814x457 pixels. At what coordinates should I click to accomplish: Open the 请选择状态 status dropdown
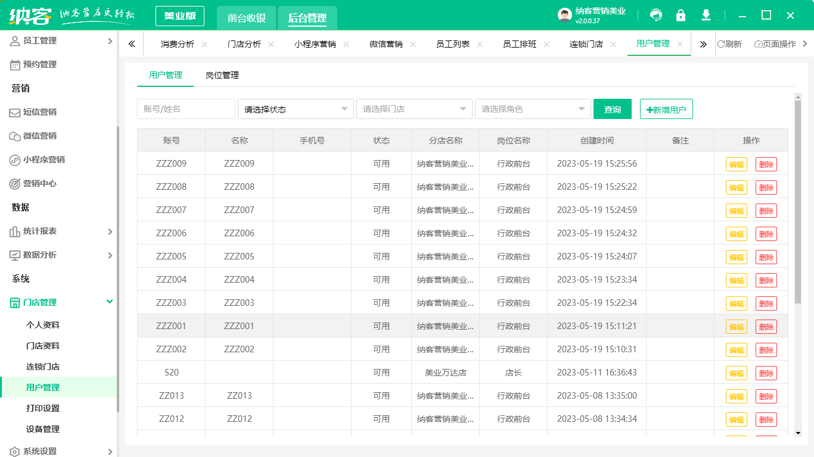tap(296, 109)
